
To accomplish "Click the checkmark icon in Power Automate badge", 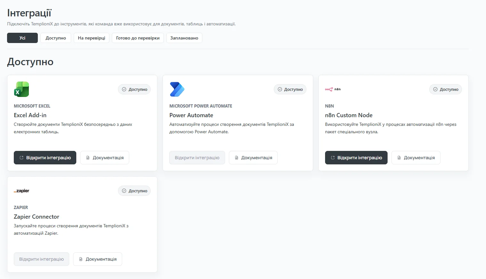I will [x=280, y=89].
